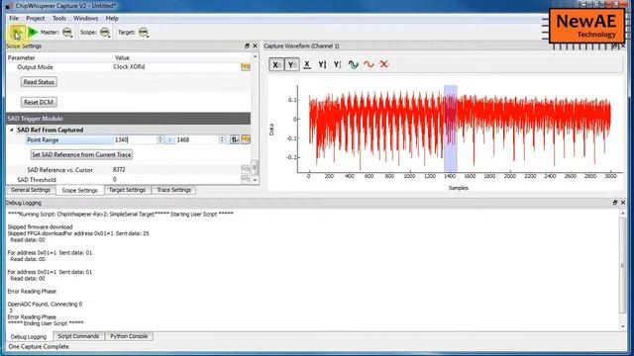Click the stepper arrows of the 1340 field

pyautogui.click(x=160, y=139)
